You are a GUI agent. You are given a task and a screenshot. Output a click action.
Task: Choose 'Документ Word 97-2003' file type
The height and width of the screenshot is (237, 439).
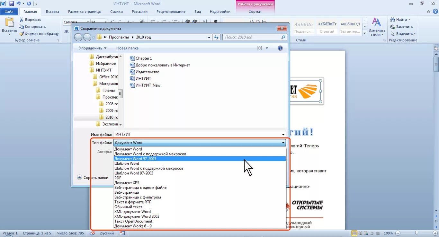point(200,159)
